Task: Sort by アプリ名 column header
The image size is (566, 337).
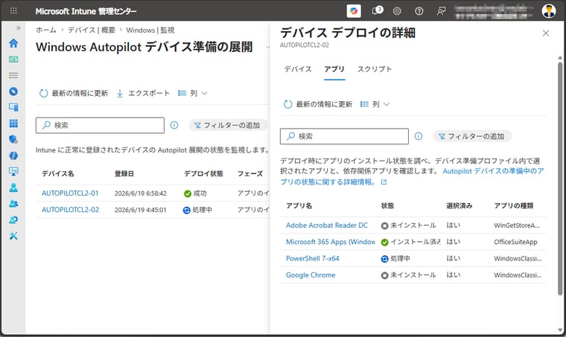Action: coord(299,206)
